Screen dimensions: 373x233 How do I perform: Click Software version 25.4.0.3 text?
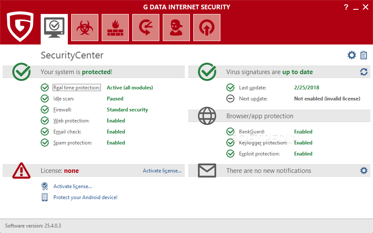coord(33,226)
